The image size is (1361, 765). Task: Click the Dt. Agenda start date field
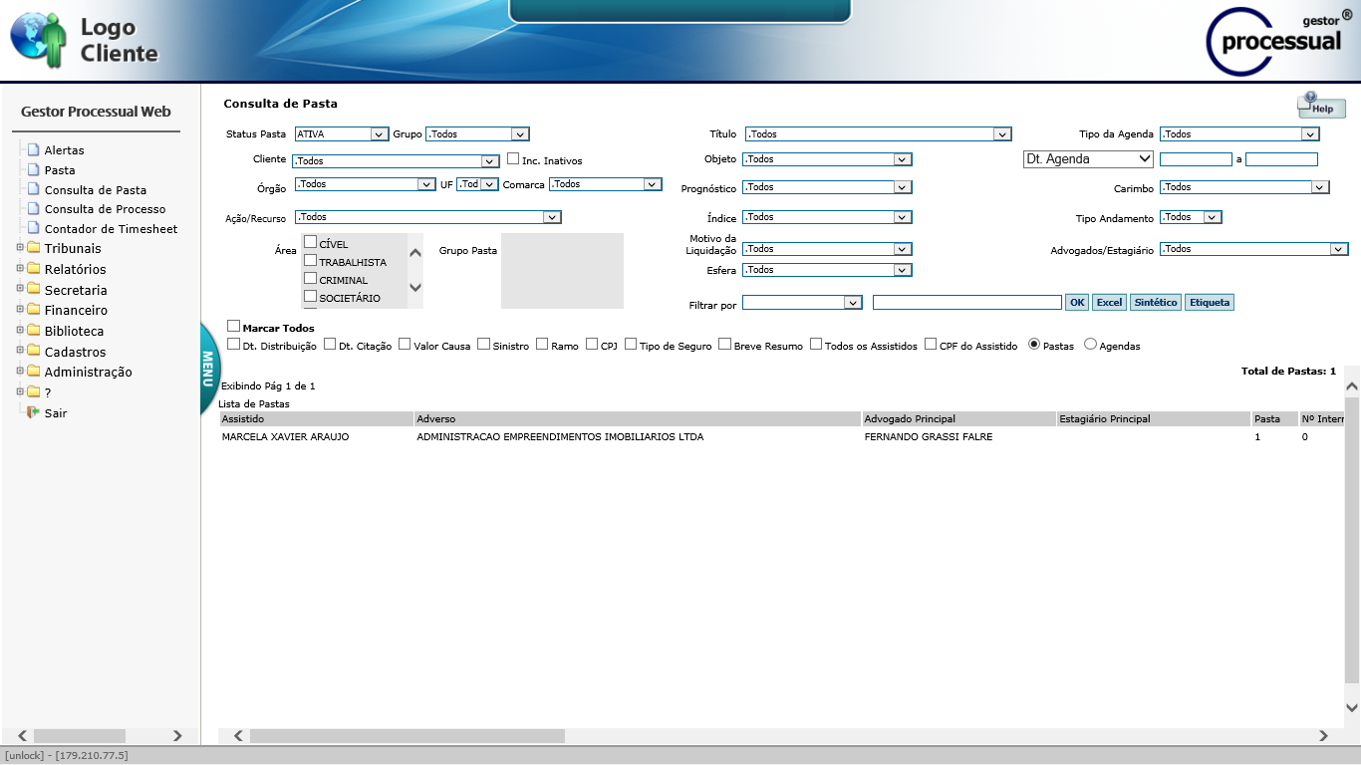[x=1196, y=159]
